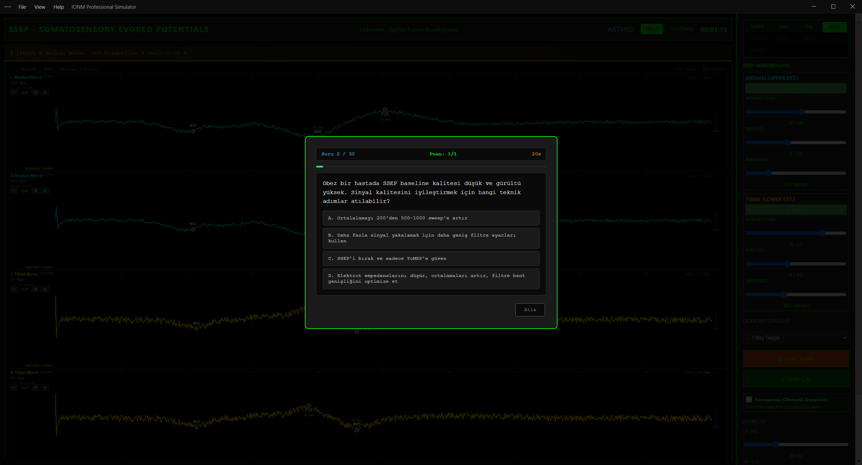This screenshot has width=862, height=465.
Task: Set baseline with L Median BL icon
Action: (45, 92)
